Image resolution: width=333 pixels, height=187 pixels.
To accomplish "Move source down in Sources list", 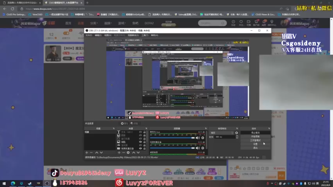I will pyautogui.click(x=138, y=153).
